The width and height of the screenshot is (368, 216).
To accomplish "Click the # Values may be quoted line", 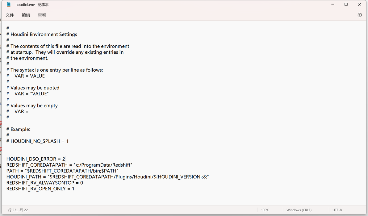I will click(x=33, y=88).
